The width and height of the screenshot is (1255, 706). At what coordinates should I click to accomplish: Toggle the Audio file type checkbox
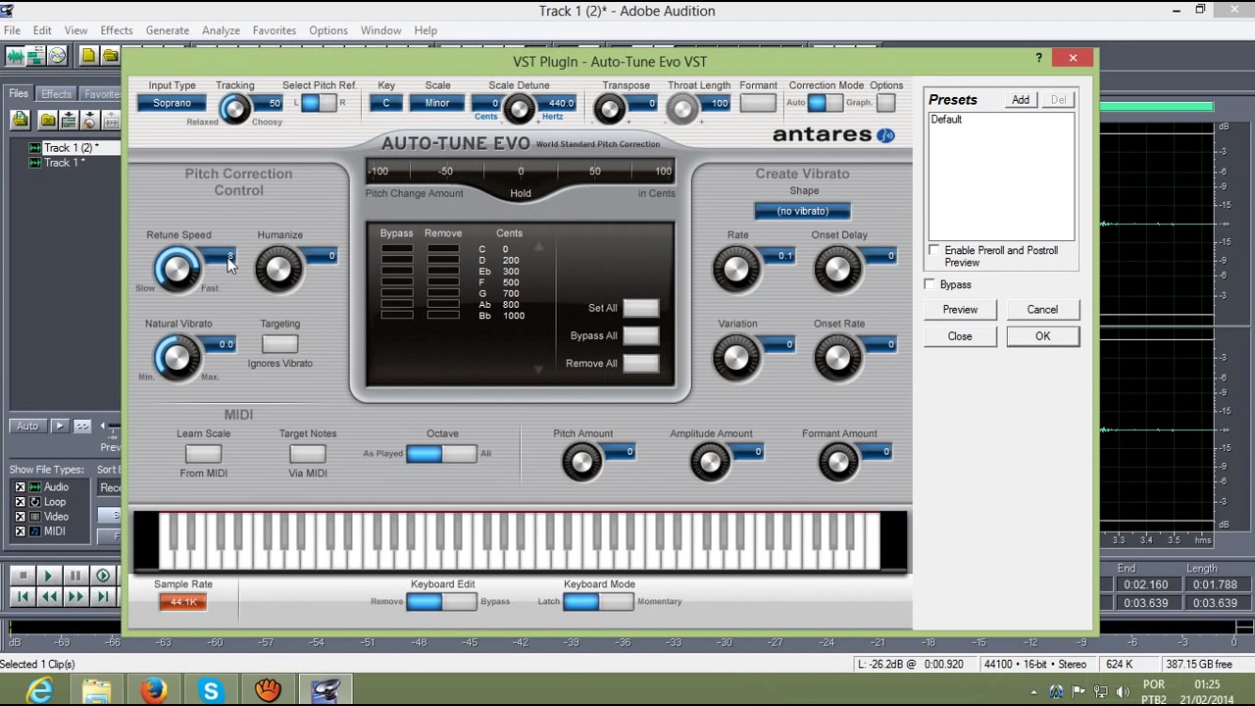pyautogui.click(x=20, y=487)
